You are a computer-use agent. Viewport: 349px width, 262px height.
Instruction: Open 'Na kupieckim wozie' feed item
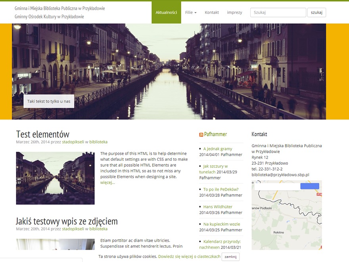coord(222,224)
